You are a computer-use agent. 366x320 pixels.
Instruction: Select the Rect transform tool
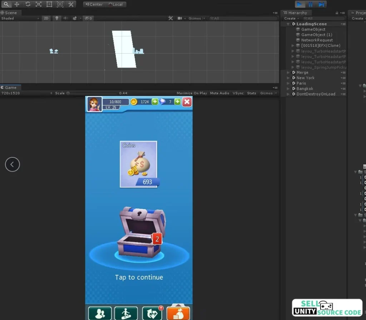point(49,4)
